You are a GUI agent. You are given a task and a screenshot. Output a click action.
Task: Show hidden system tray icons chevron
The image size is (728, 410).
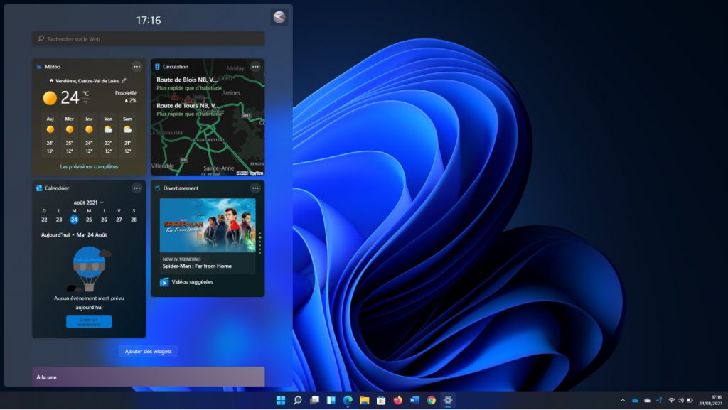coord(623,400)
